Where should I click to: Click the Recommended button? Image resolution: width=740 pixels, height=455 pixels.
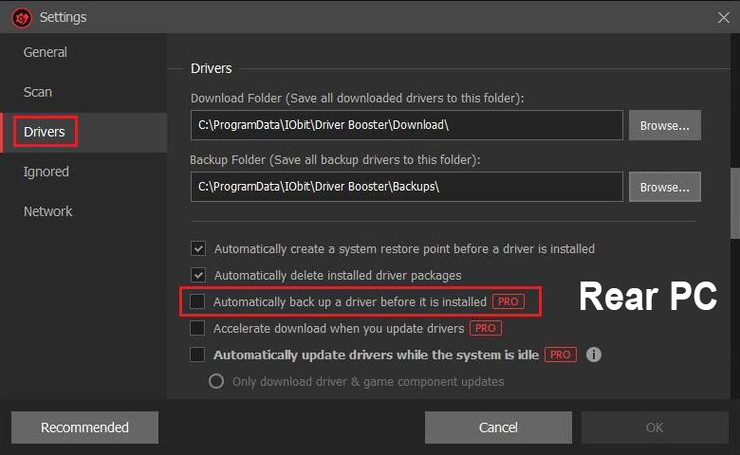85,428
